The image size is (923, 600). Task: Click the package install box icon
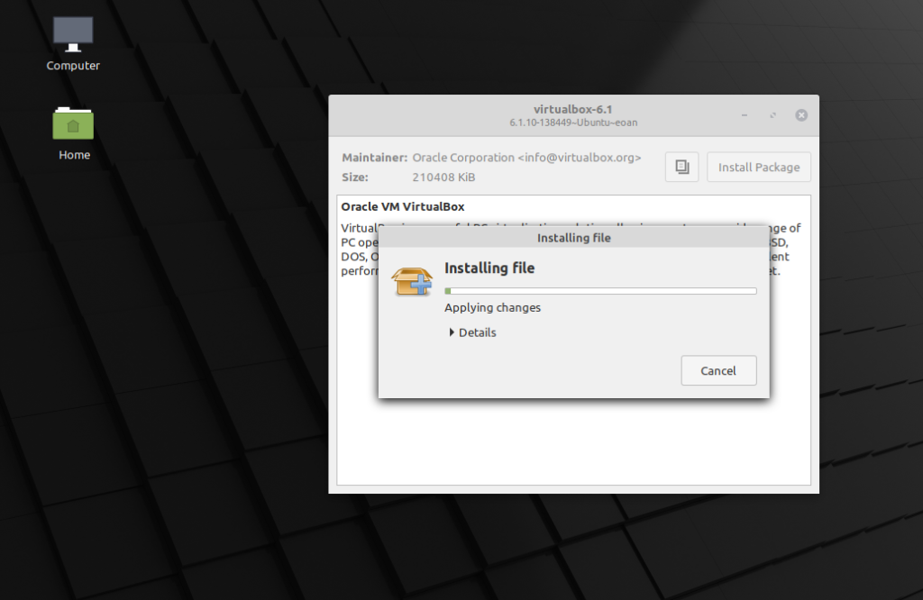[412, 281]
